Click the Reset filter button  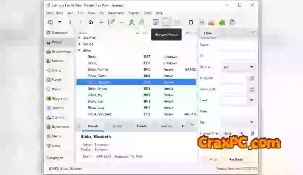pos(236,159)
